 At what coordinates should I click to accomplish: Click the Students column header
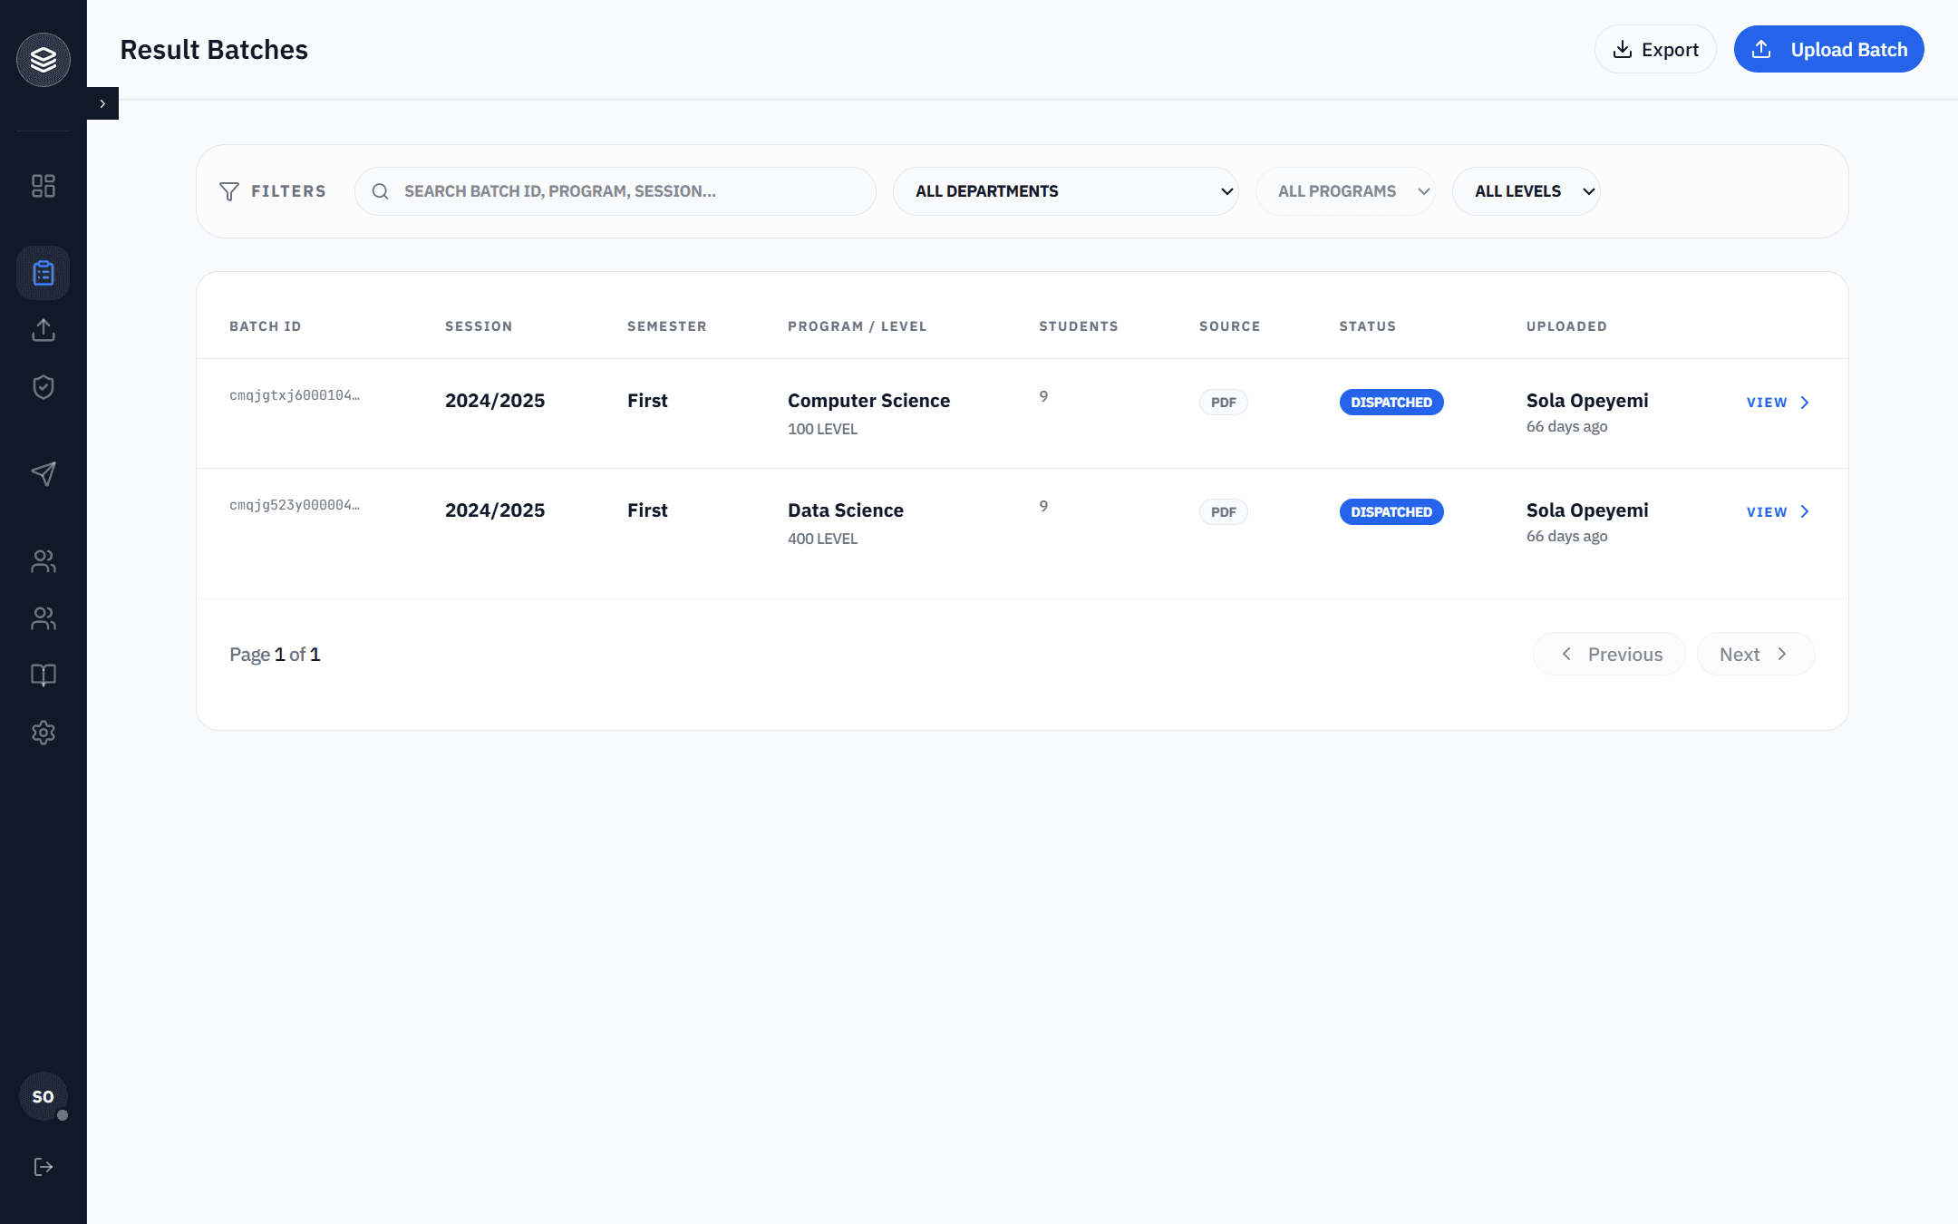1079,326
